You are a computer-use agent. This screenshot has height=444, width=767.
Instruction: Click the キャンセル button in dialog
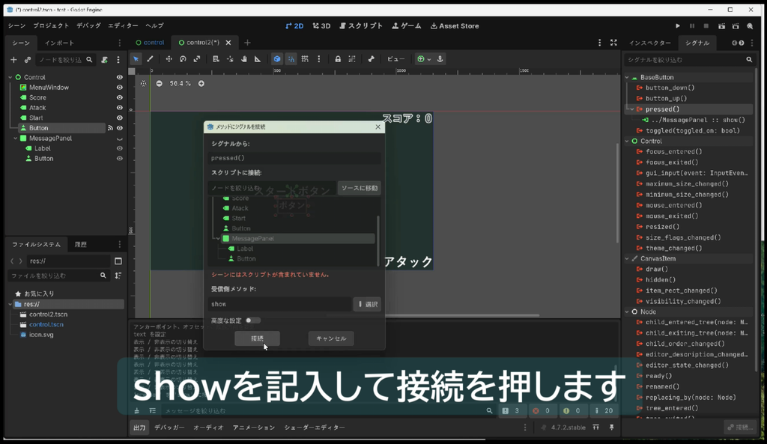(331, 338)
